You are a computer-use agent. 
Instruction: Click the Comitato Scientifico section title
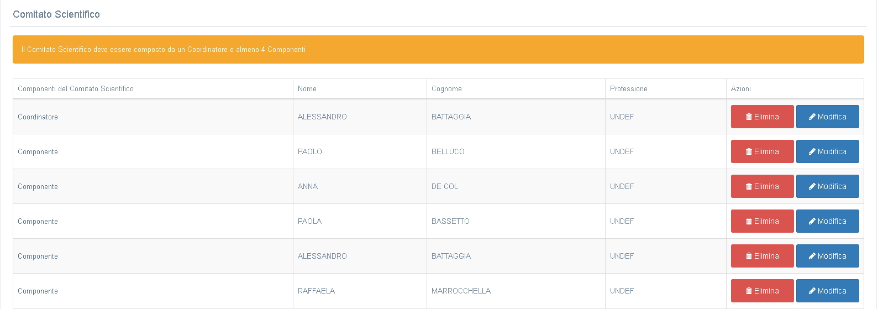pyautogui.click(x=56, y=14)
